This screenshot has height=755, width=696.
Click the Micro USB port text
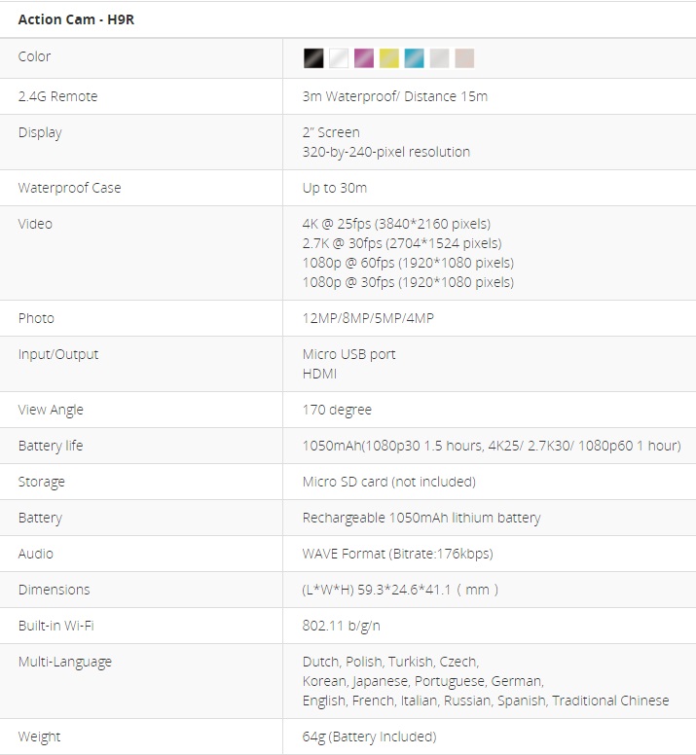coord(348,354)
